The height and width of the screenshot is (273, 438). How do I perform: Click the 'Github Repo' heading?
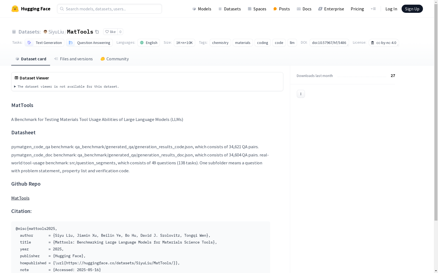[26, 184]
